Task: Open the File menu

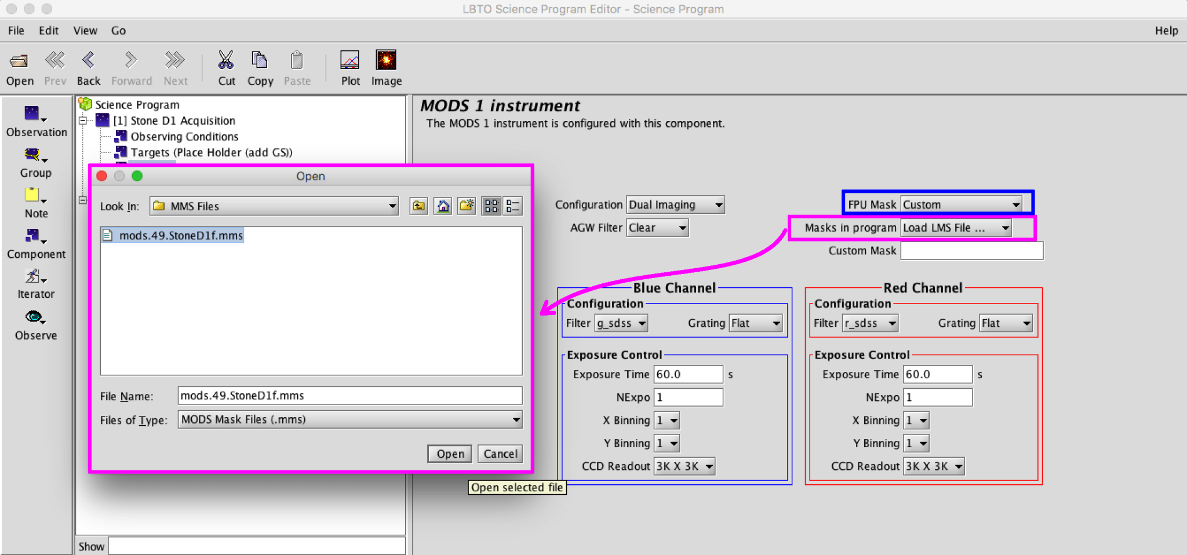Action: (16, 31)
